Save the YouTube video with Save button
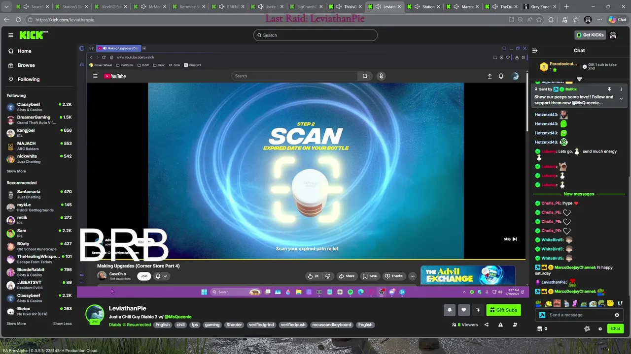 (x=369, y=276)
